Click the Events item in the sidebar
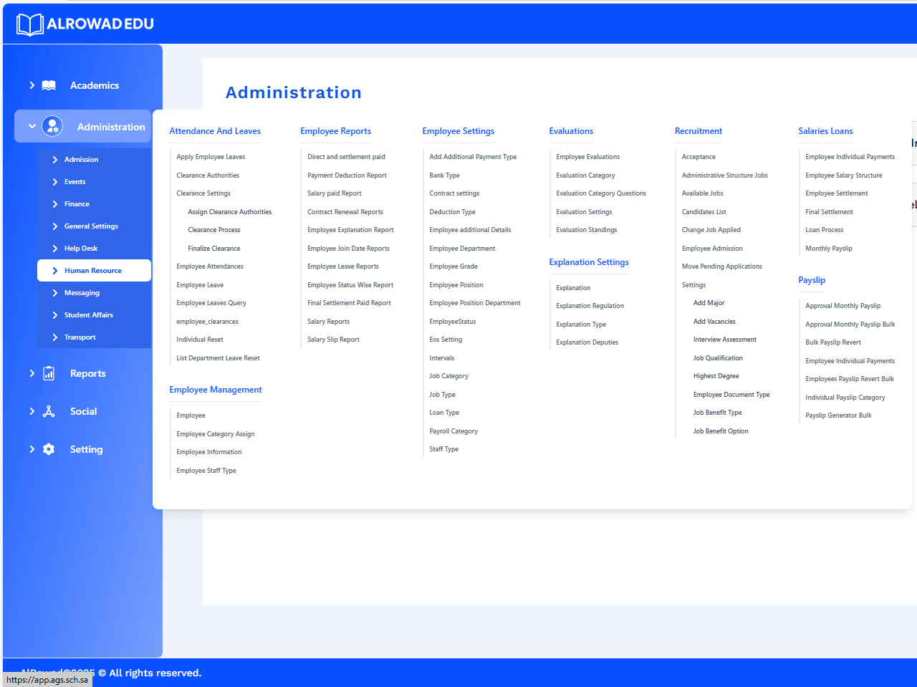The height and width of the screenshot is (687, 917). click(74, 181)
